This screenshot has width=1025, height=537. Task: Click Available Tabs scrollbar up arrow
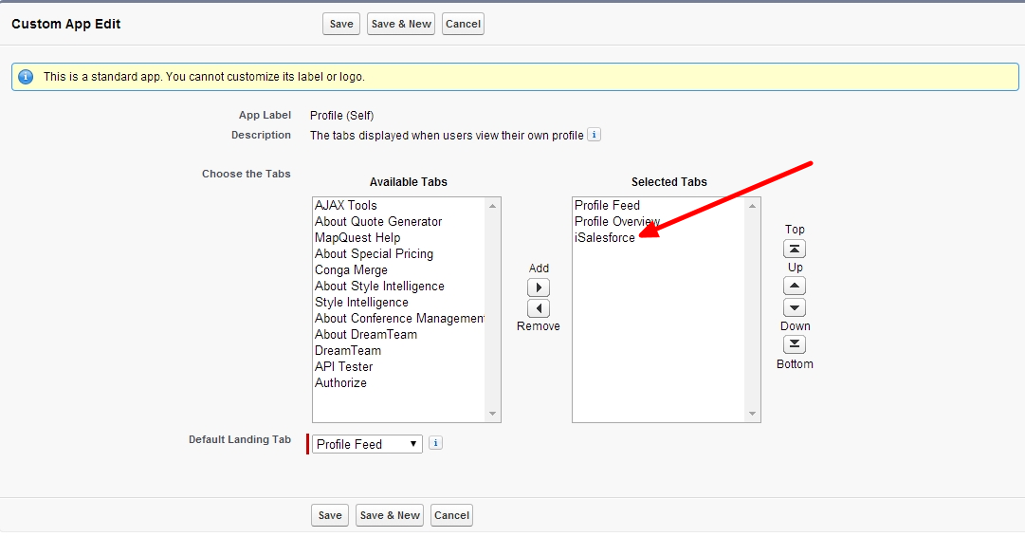(492, 206)
